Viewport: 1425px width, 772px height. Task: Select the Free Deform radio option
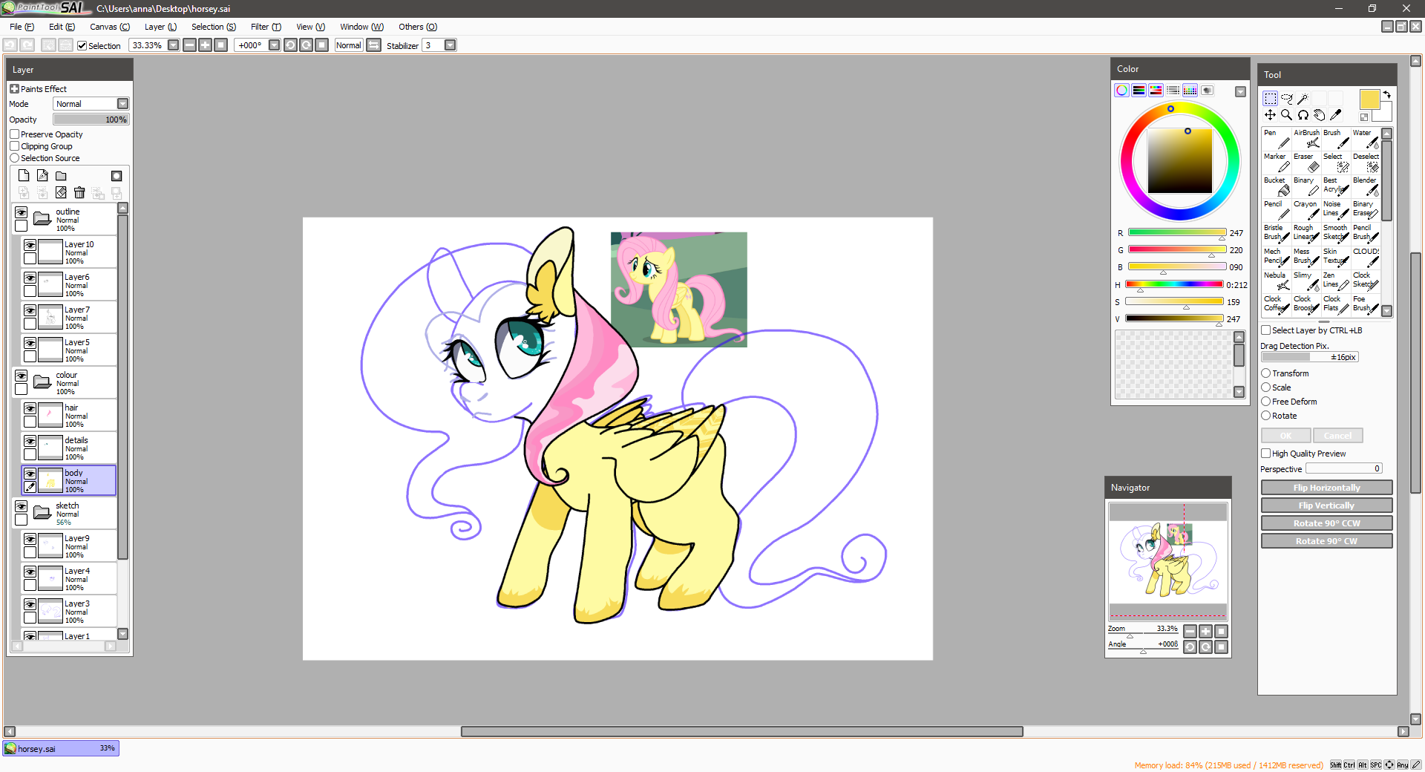(x=1266, y=402)
